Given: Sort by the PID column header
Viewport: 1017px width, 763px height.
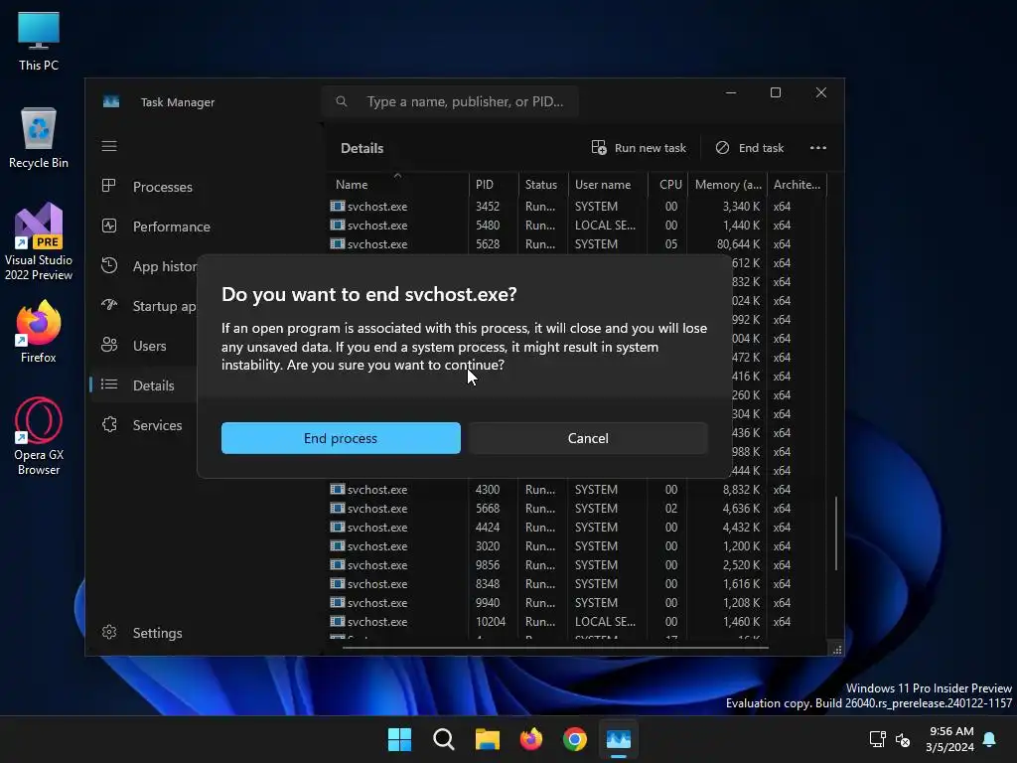Looking at the screenshot, I should coord(493,184).
